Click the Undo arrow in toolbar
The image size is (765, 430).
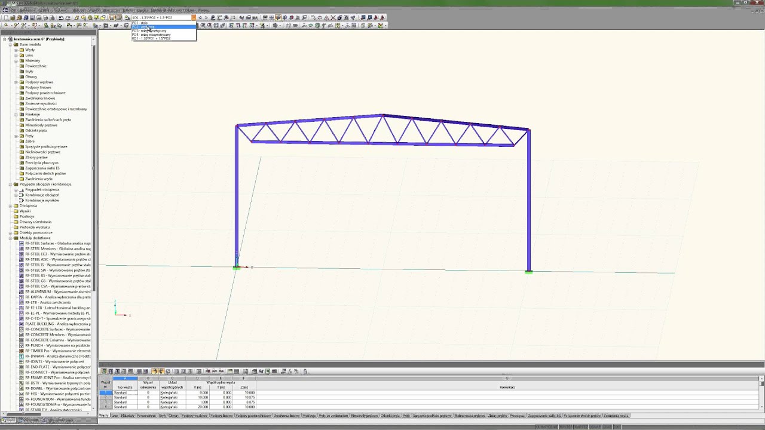click(60, 17)
